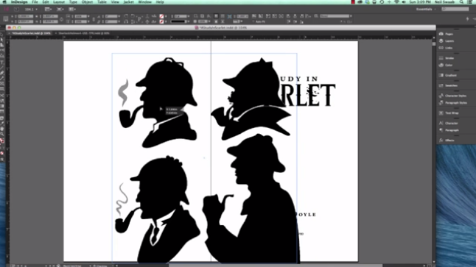Viewport: 476px width, 267px height.
Task: Open the stroke weight dropdown
Action: click(189, 16)
